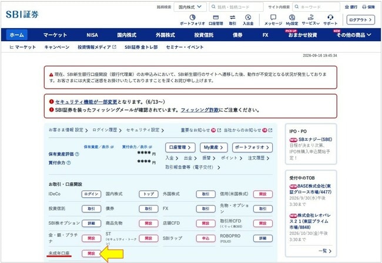
Task: Click the 一覧 link under TOB list
Action: 325,251
